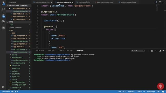
Task: Open the Extensions view
Action: [3, 28]
